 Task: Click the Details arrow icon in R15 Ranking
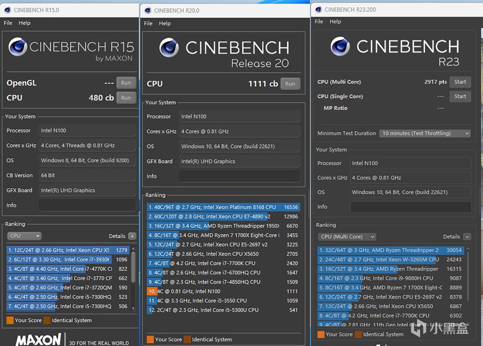(132, 236)
